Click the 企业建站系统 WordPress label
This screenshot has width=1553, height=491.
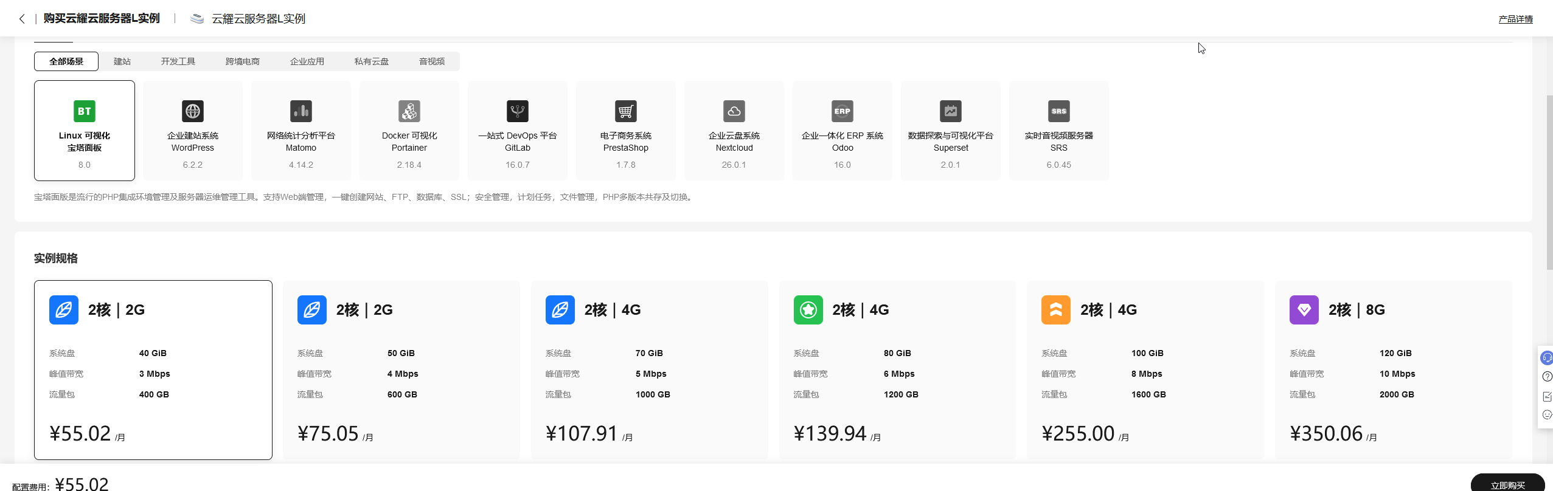193,142
